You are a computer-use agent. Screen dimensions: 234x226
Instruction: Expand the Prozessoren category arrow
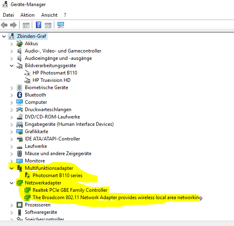tap(12, 205)
